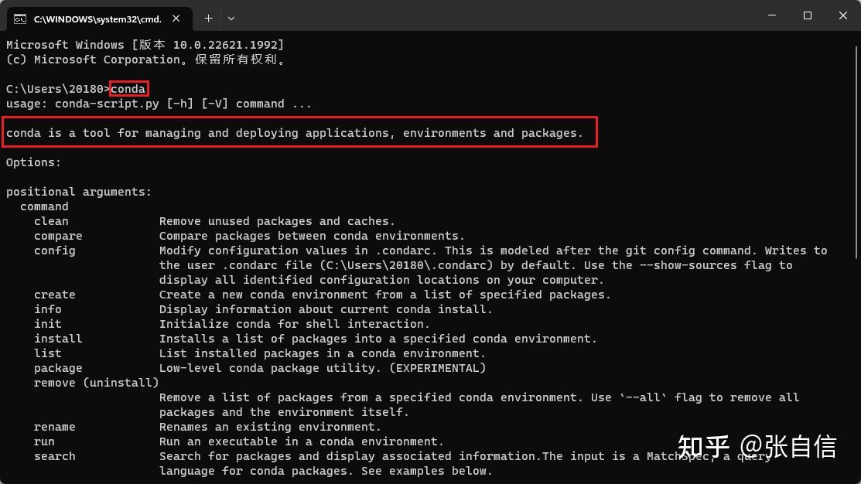Minimize the terminal window
The image size is (861, 484).
[773, 15]
